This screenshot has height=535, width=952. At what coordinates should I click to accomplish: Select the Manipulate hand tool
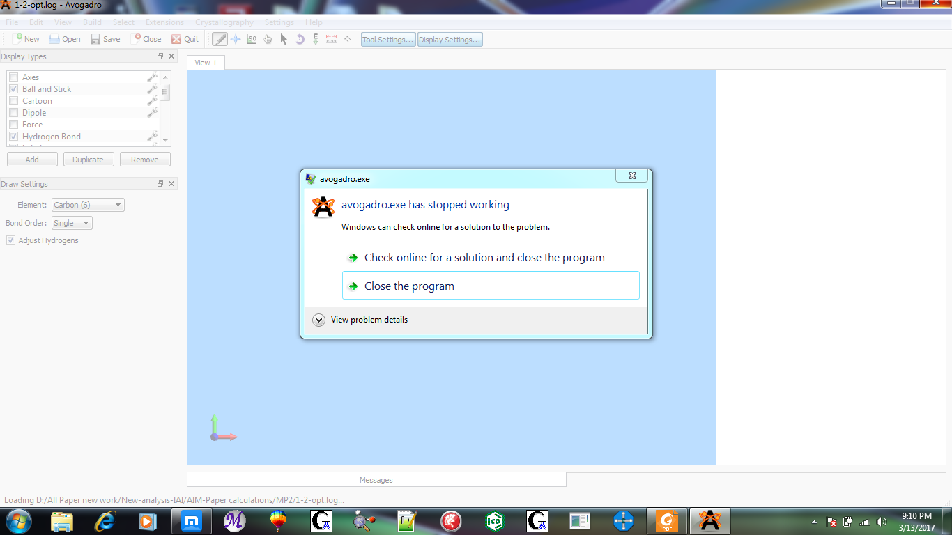pyautogui.click(x=268, y=39)
